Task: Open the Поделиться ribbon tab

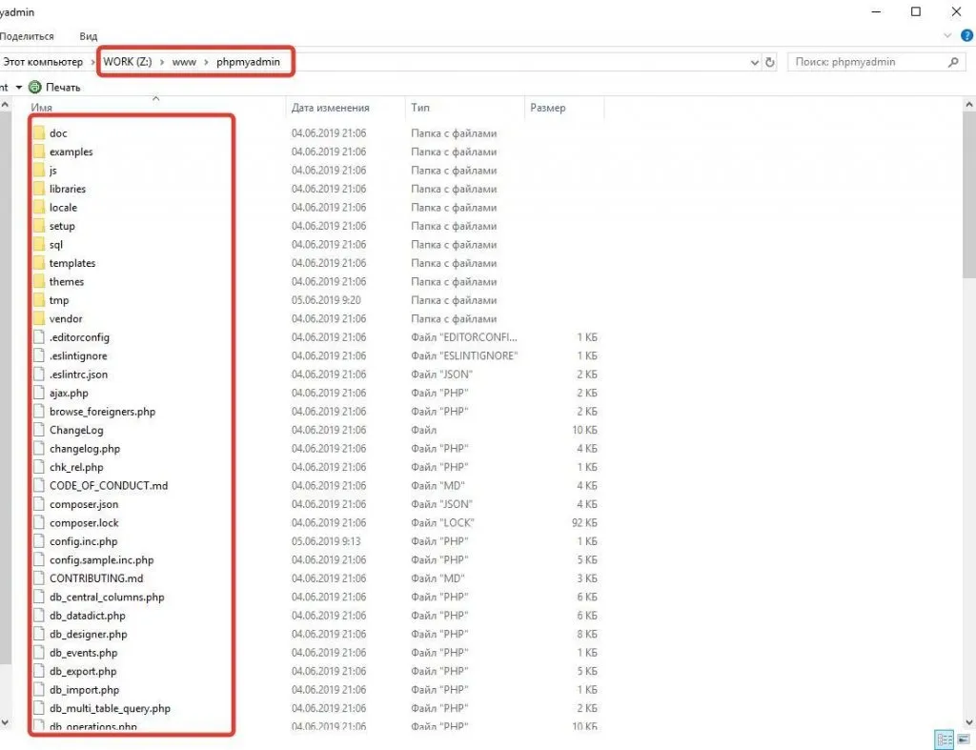Action: click(27, 36)
